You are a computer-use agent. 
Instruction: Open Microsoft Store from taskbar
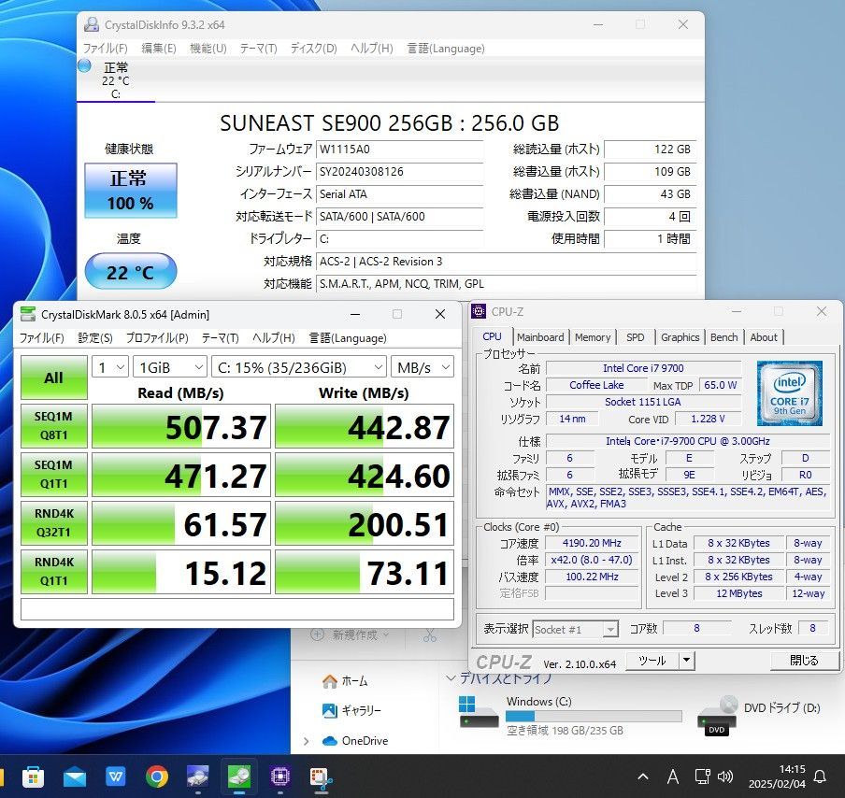(33, 777)
